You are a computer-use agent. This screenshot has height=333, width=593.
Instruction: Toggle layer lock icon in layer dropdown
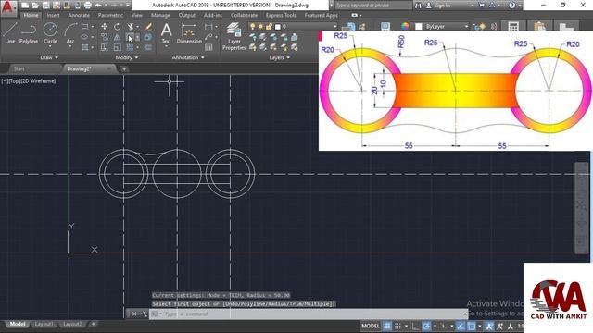coord(269,27)
